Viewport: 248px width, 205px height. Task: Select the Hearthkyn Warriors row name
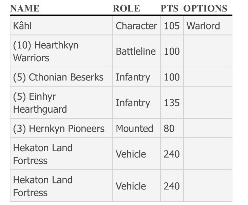(46, 51)
